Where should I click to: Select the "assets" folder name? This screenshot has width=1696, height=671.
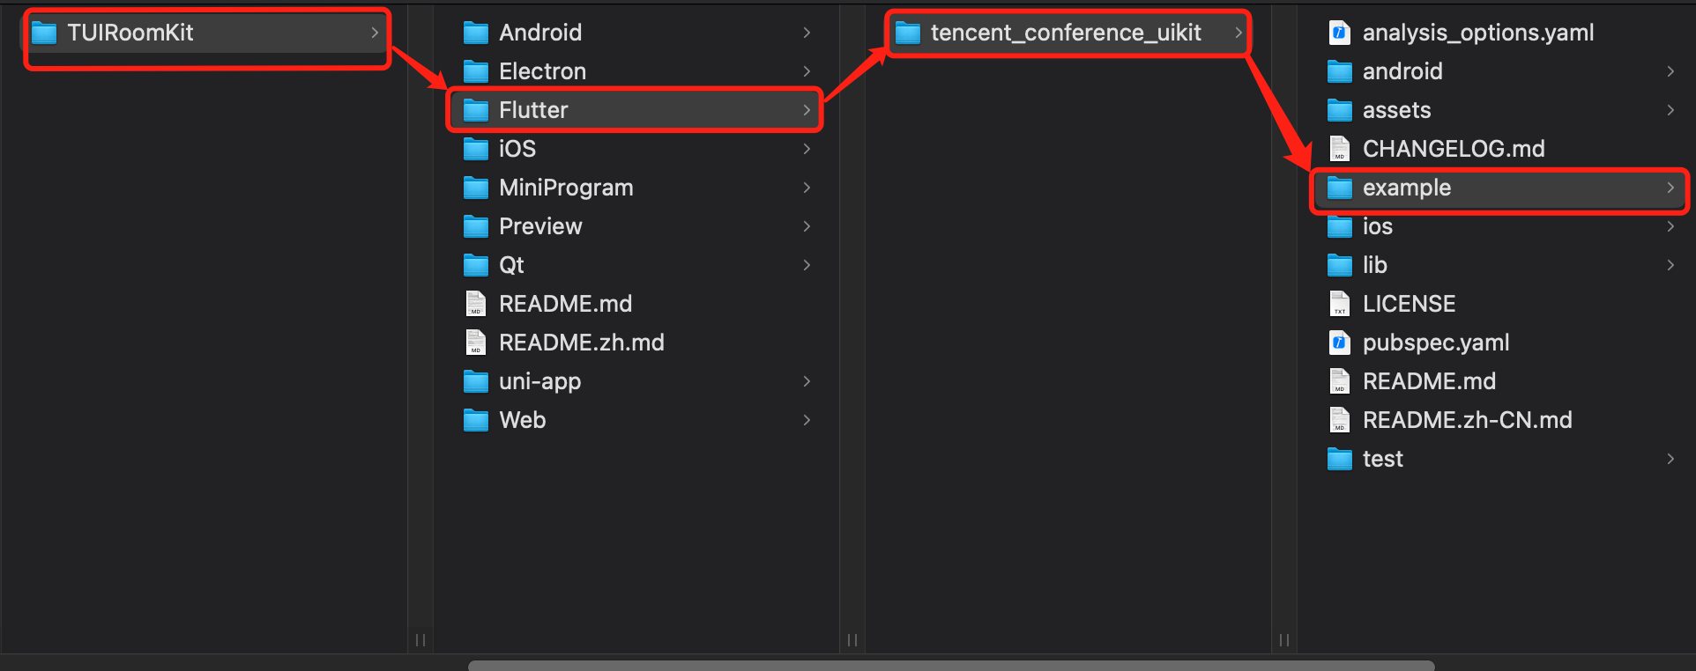click(x=1397, y=110)
